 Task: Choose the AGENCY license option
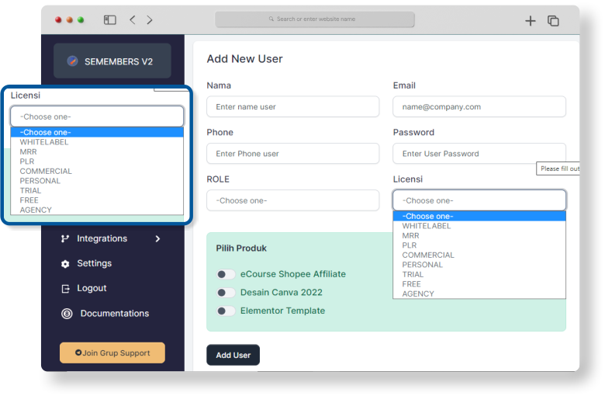click(x=418, y=294)
